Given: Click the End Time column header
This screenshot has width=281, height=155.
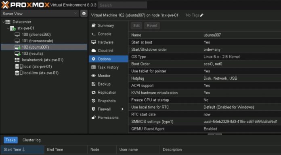Looking at the screenshot, I should click(66, 150).
